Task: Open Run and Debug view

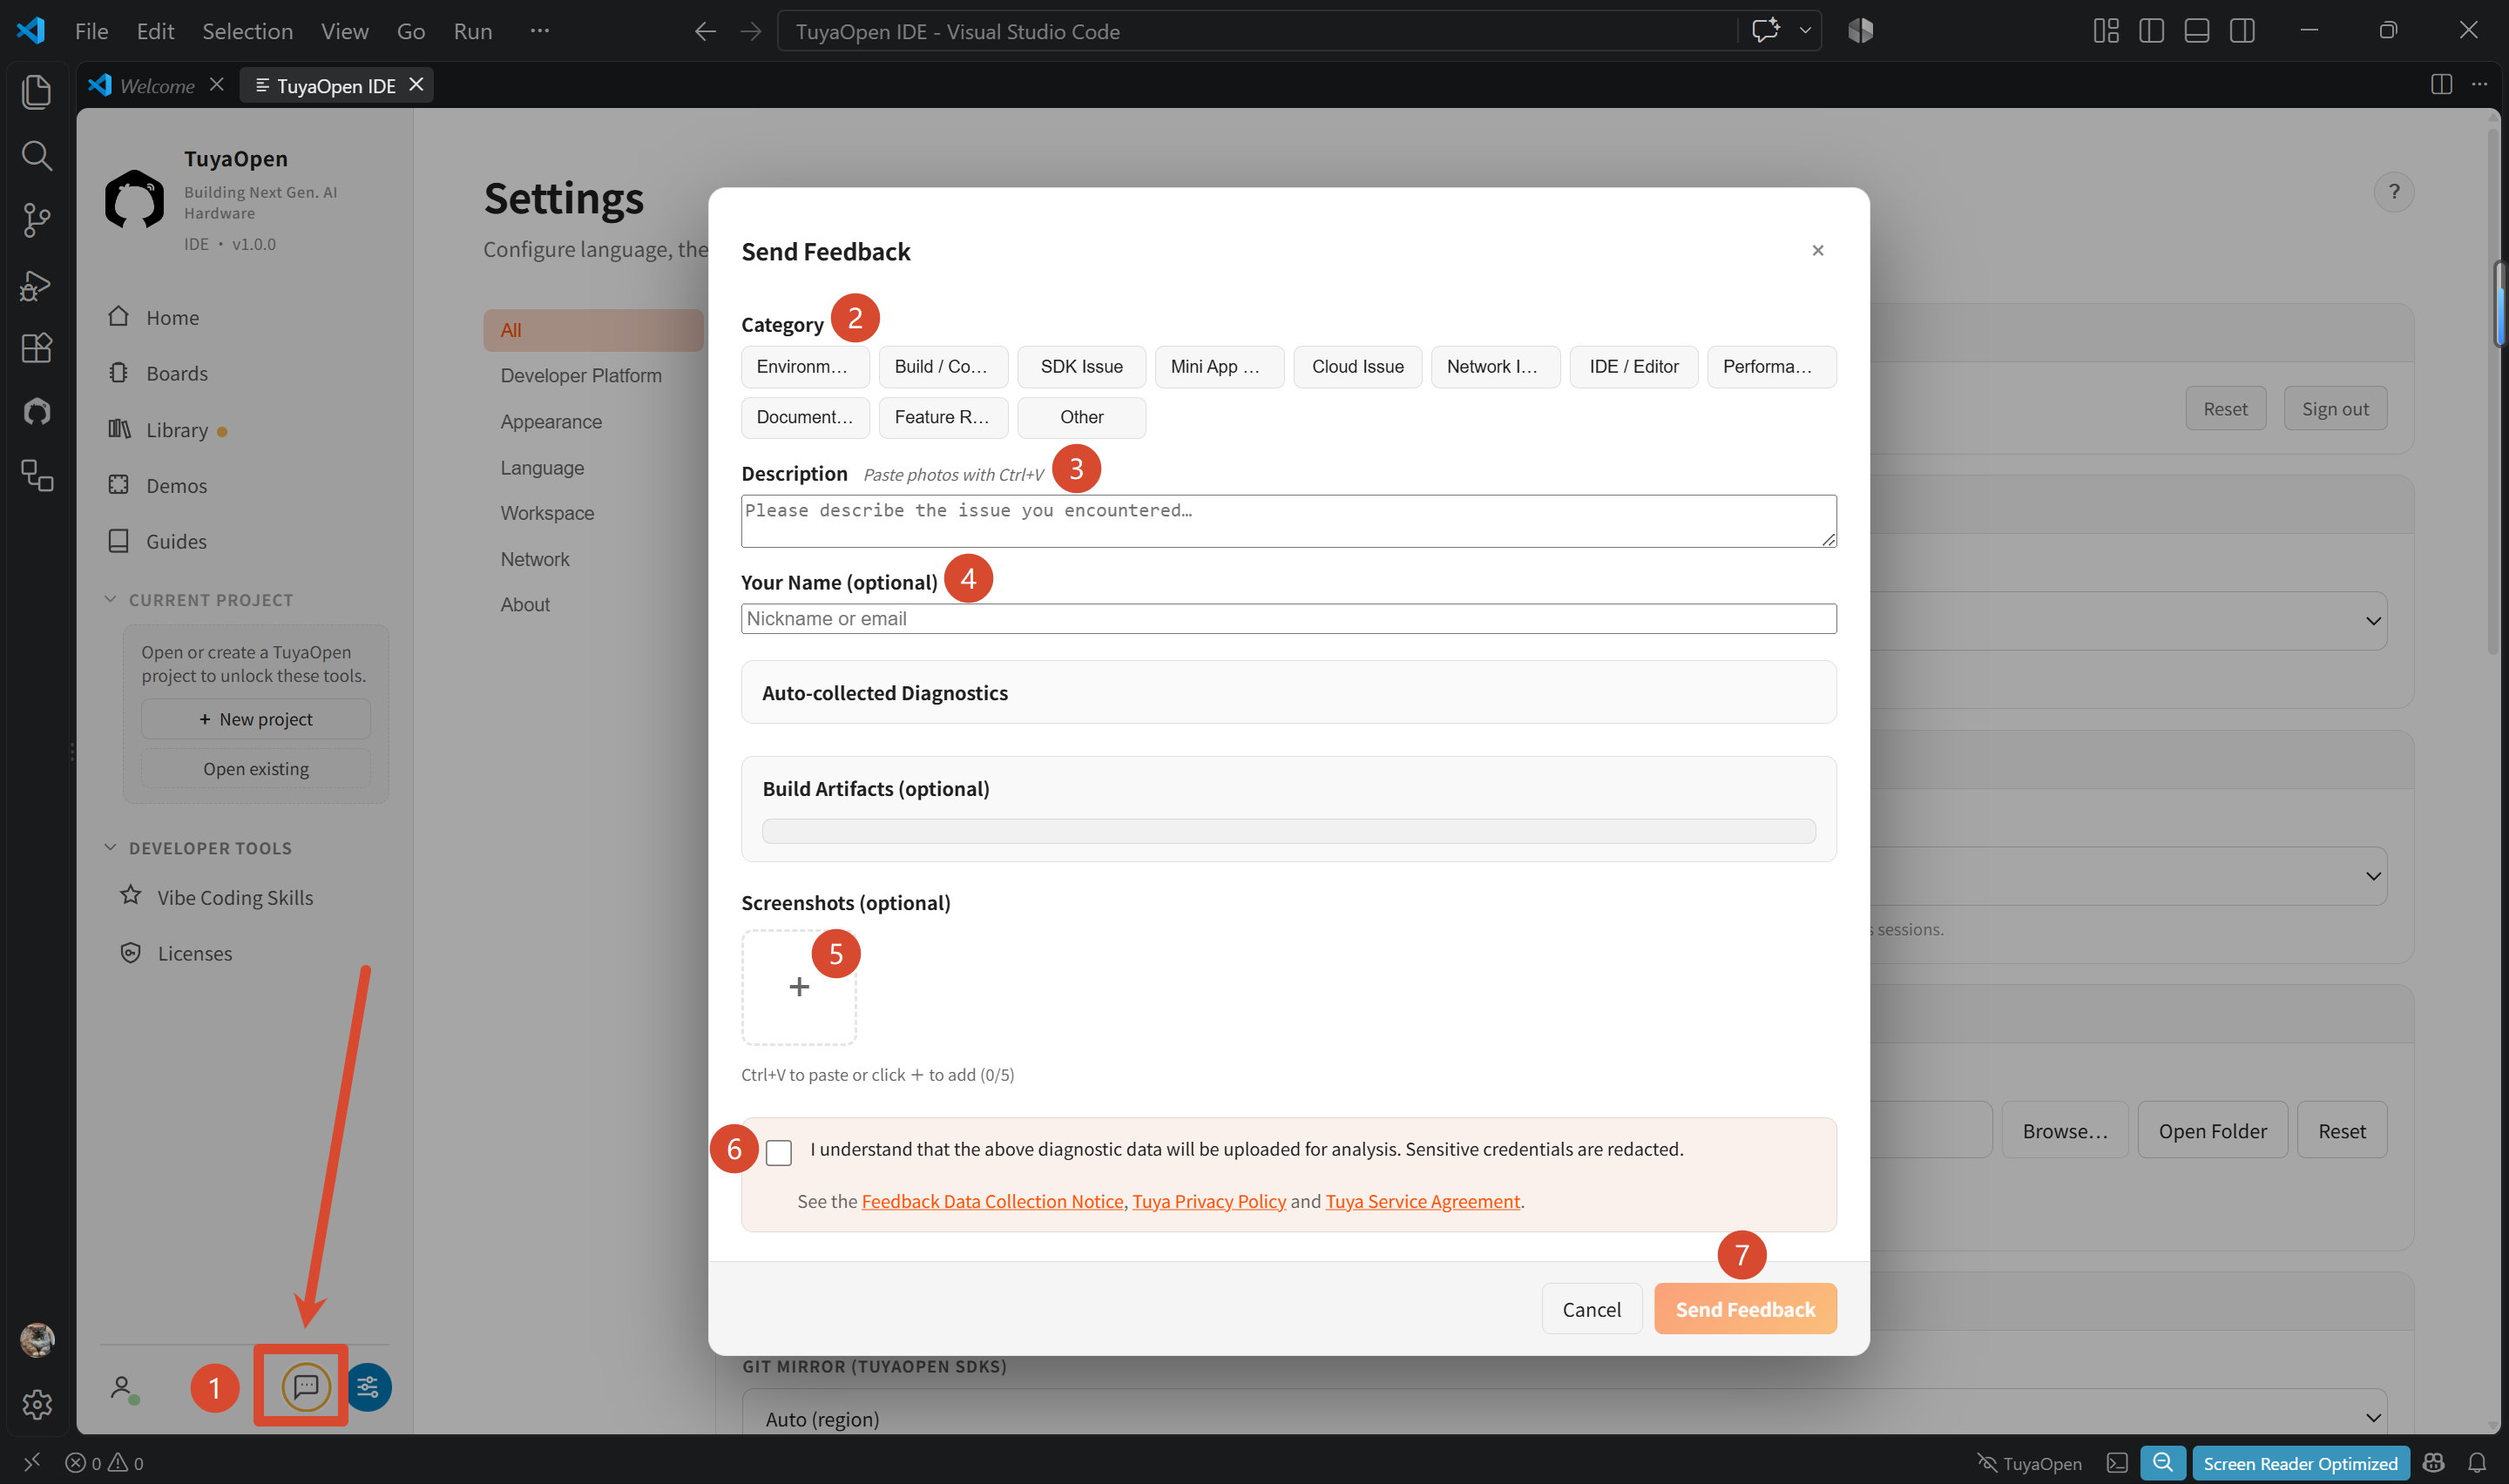Action: pos(37,285)
